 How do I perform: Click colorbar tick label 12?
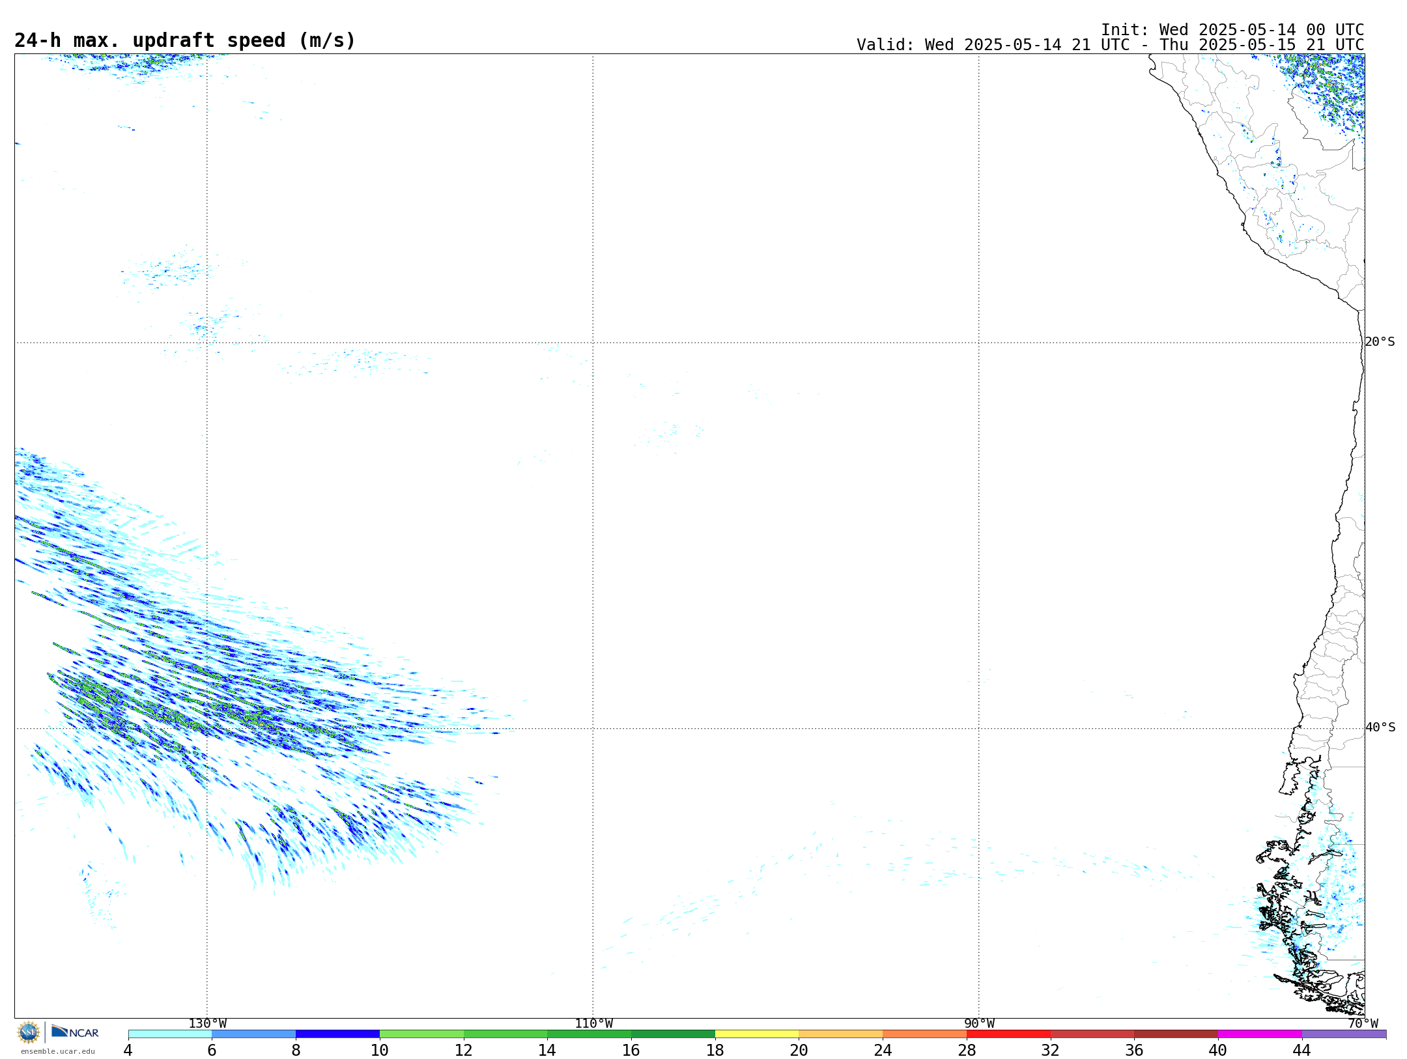pos(464,1051)
